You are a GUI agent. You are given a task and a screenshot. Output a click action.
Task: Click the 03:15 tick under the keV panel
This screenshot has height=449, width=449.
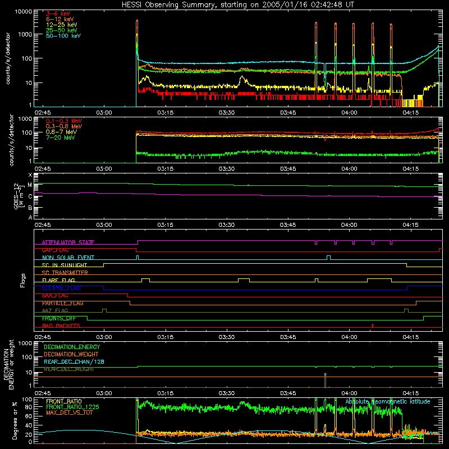(x=165, y=113)
